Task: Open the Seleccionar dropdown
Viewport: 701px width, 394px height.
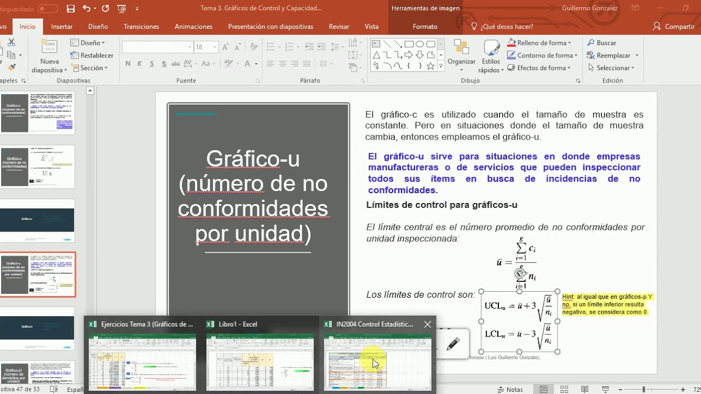Action: click(611, 68)
